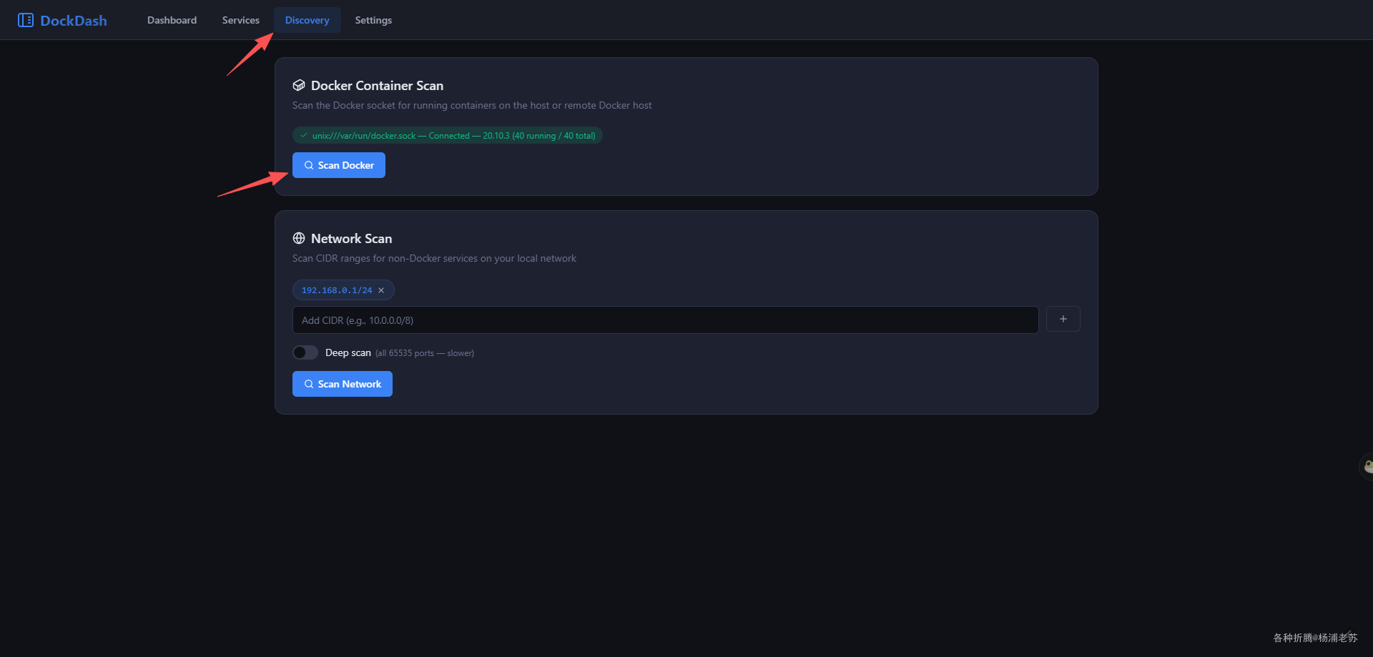Click the magnifier icon in Scan Network
Image resolution: width=1373 pixels, height=657 pixels.
tap(309, 384)
